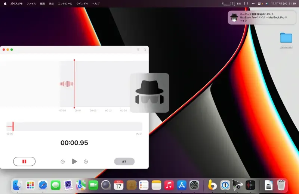Skip forward 15 seconds

click(x=86, y=162)
